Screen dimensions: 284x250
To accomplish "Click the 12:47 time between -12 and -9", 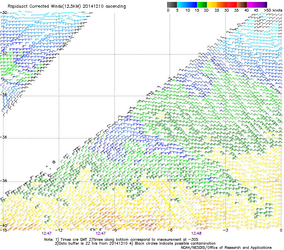I will tap(101, 233).
